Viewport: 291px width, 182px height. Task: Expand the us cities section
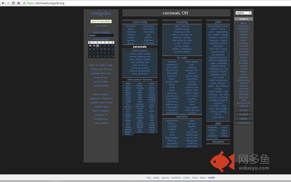click(244, 110)
